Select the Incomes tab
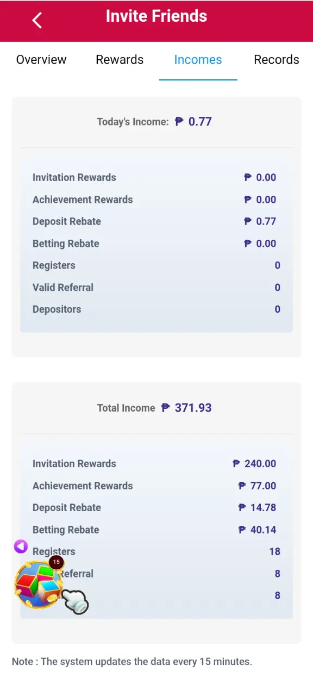Image resolution: width=313 pixels, height=696 pixels. pyautogui.click(x=198, y=60)
